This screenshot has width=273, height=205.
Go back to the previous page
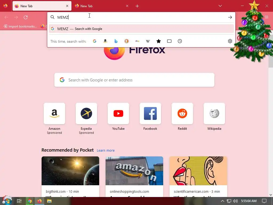(6, 17)
